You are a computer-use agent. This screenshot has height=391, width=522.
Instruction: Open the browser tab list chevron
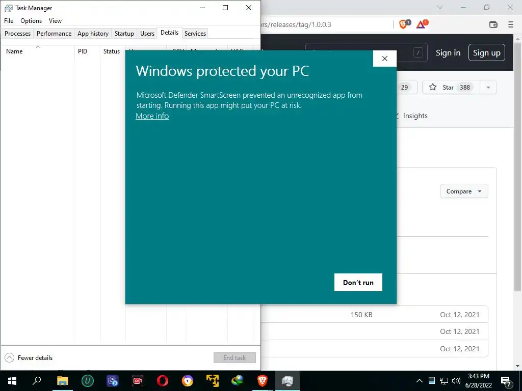[440, 7]
